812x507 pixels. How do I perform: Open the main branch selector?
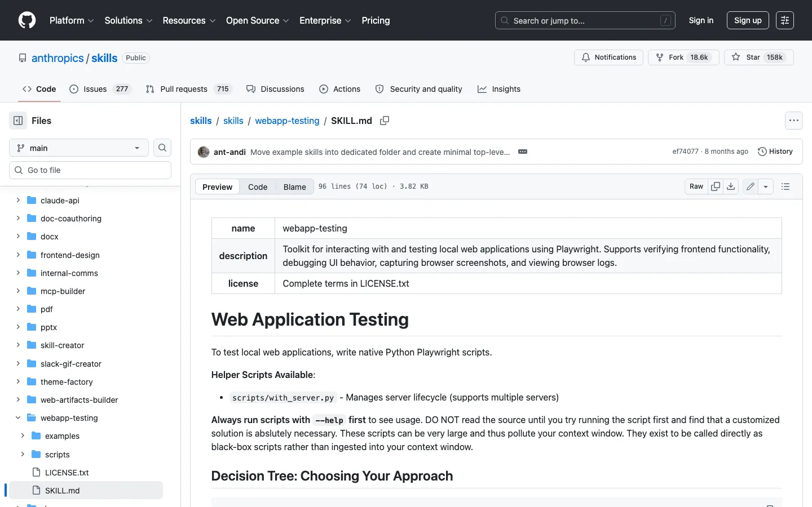click(x=79, y=148)
